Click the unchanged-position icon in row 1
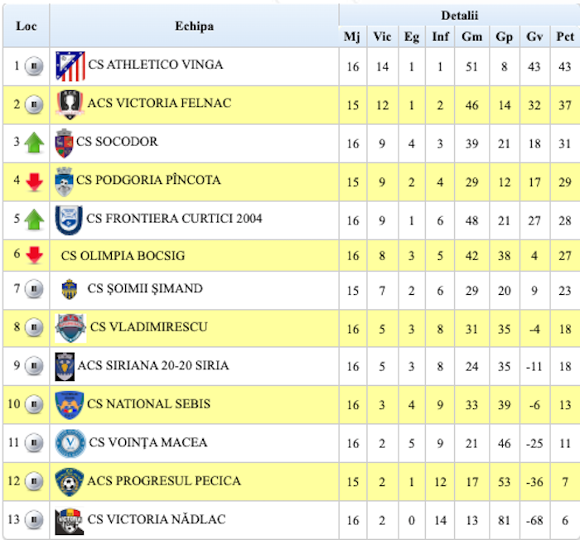The width and height of the screenshot is (580, 540). tap(34, 65)
